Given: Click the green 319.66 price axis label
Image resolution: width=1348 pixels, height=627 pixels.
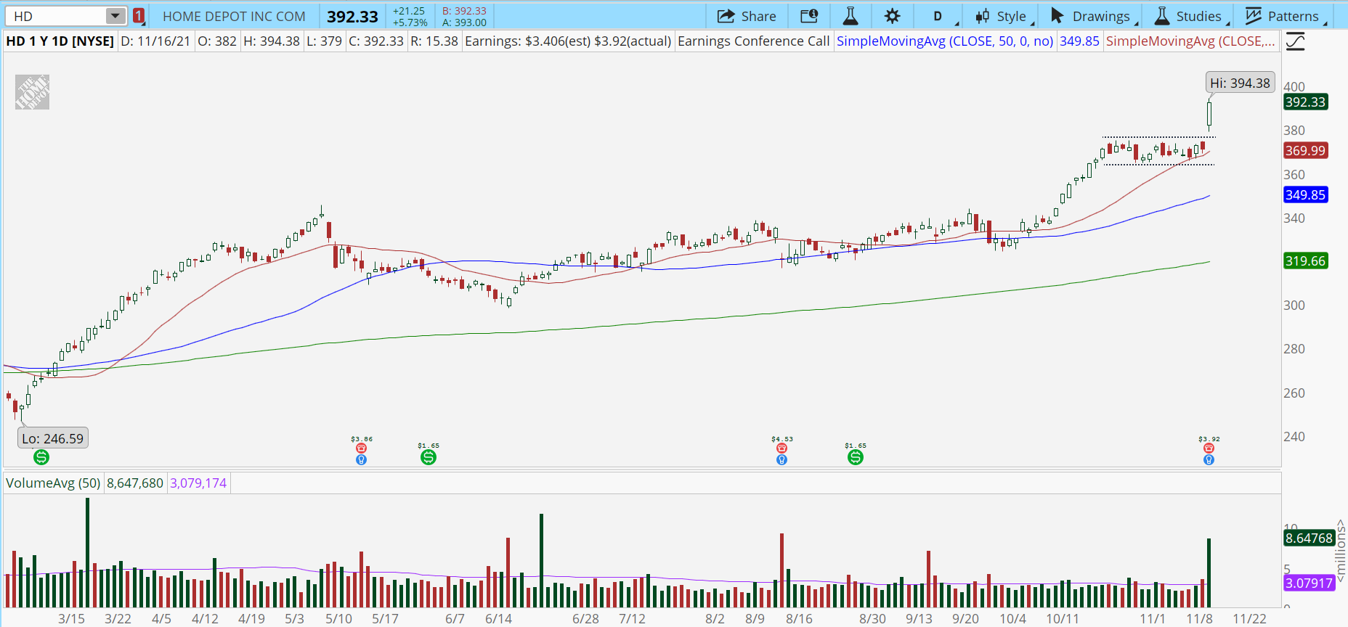Looking at the screenshot, I should coord(1305,261).
